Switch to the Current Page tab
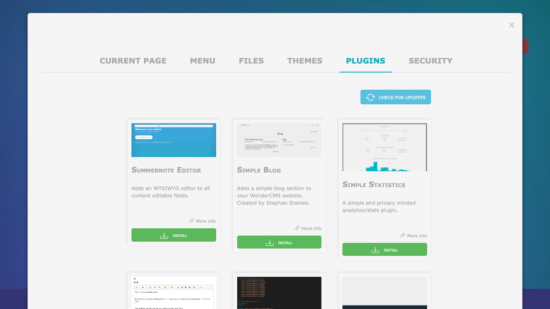The width and height of the screenshot is (550, 309). click(133, 61)
